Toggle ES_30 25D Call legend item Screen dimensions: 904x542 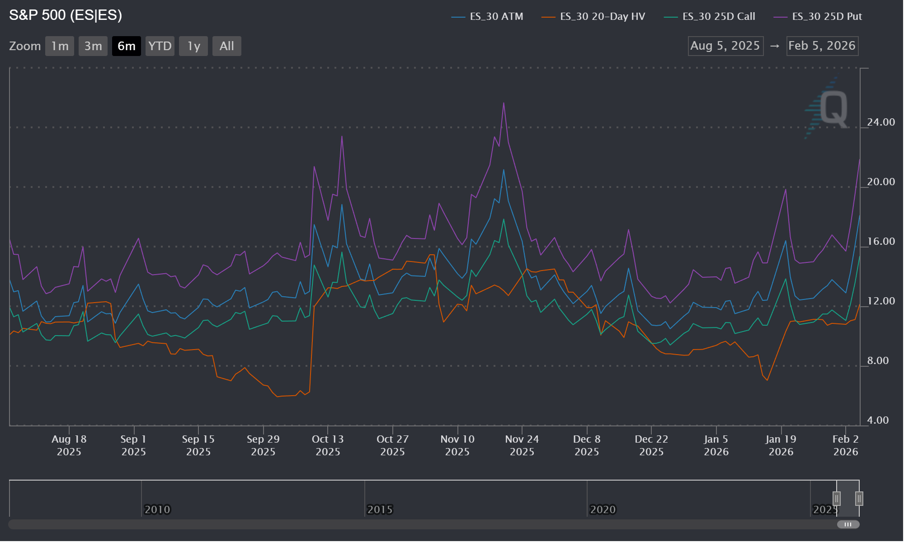[x=718, y=17]
